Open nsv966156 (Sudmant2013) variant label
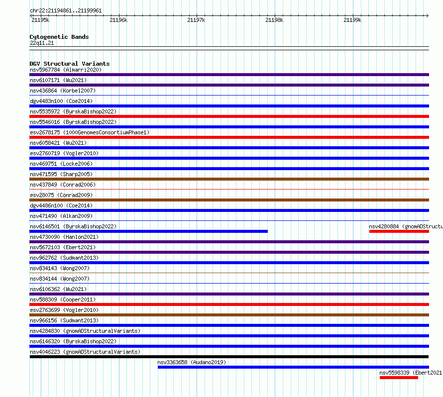The height and width of the screenshot is (397, 443). point(64,320)
